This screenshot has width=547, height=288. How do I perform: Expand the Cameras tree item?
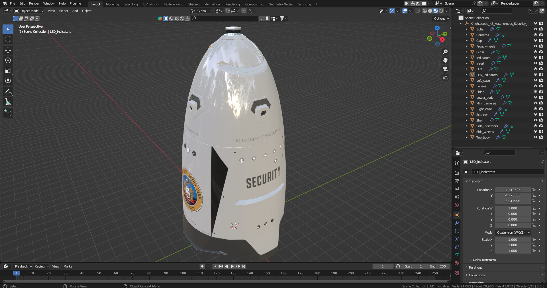pyautogui.click(x=466, y=35)
